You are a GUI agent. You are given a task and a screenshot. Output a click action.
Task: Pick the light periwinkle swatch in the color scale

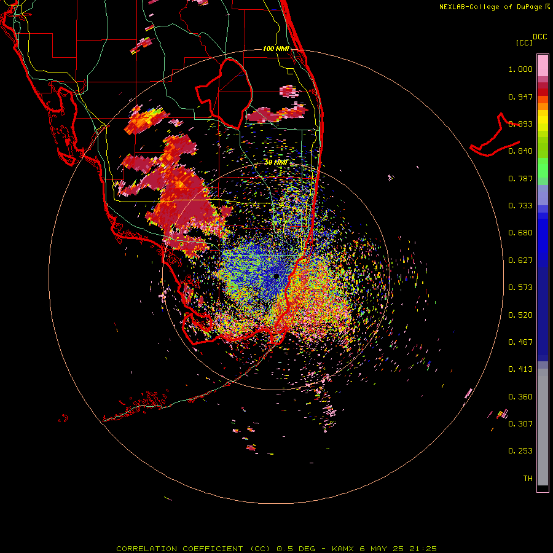(x=543, y=195)
